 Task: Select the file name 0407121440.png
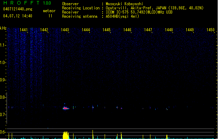(x=18, y=9)
